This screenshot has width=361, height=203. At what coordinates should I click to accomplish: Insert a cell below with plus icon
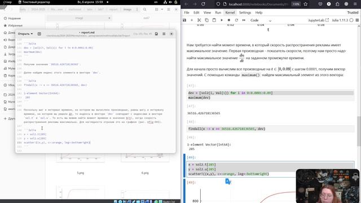192,20
